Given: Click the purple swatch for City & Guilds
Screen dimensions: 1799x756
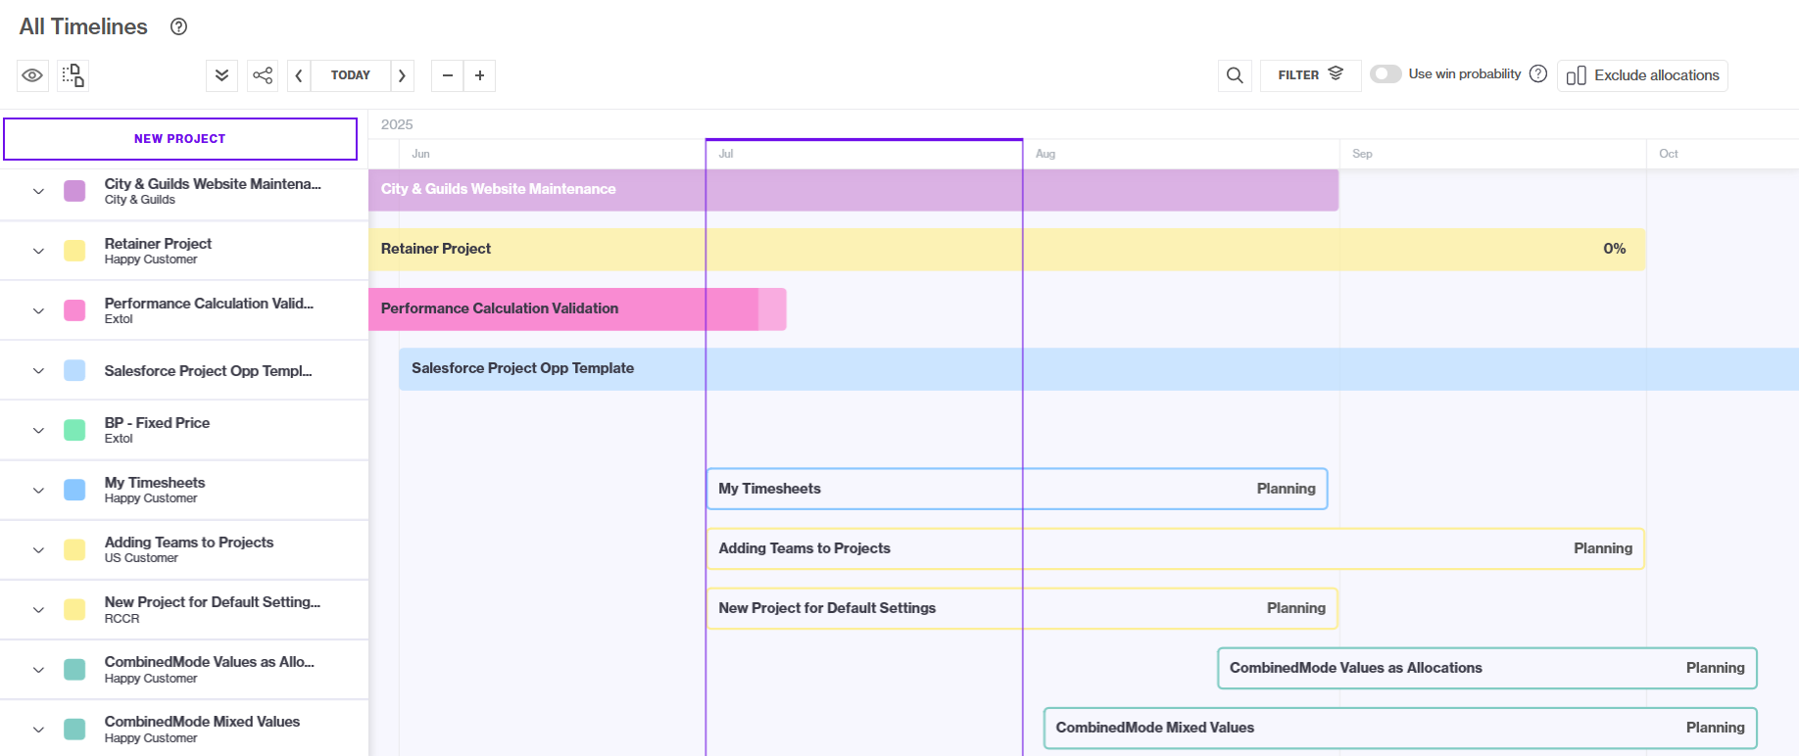Looking at the screenshot, I should (74, 191).
